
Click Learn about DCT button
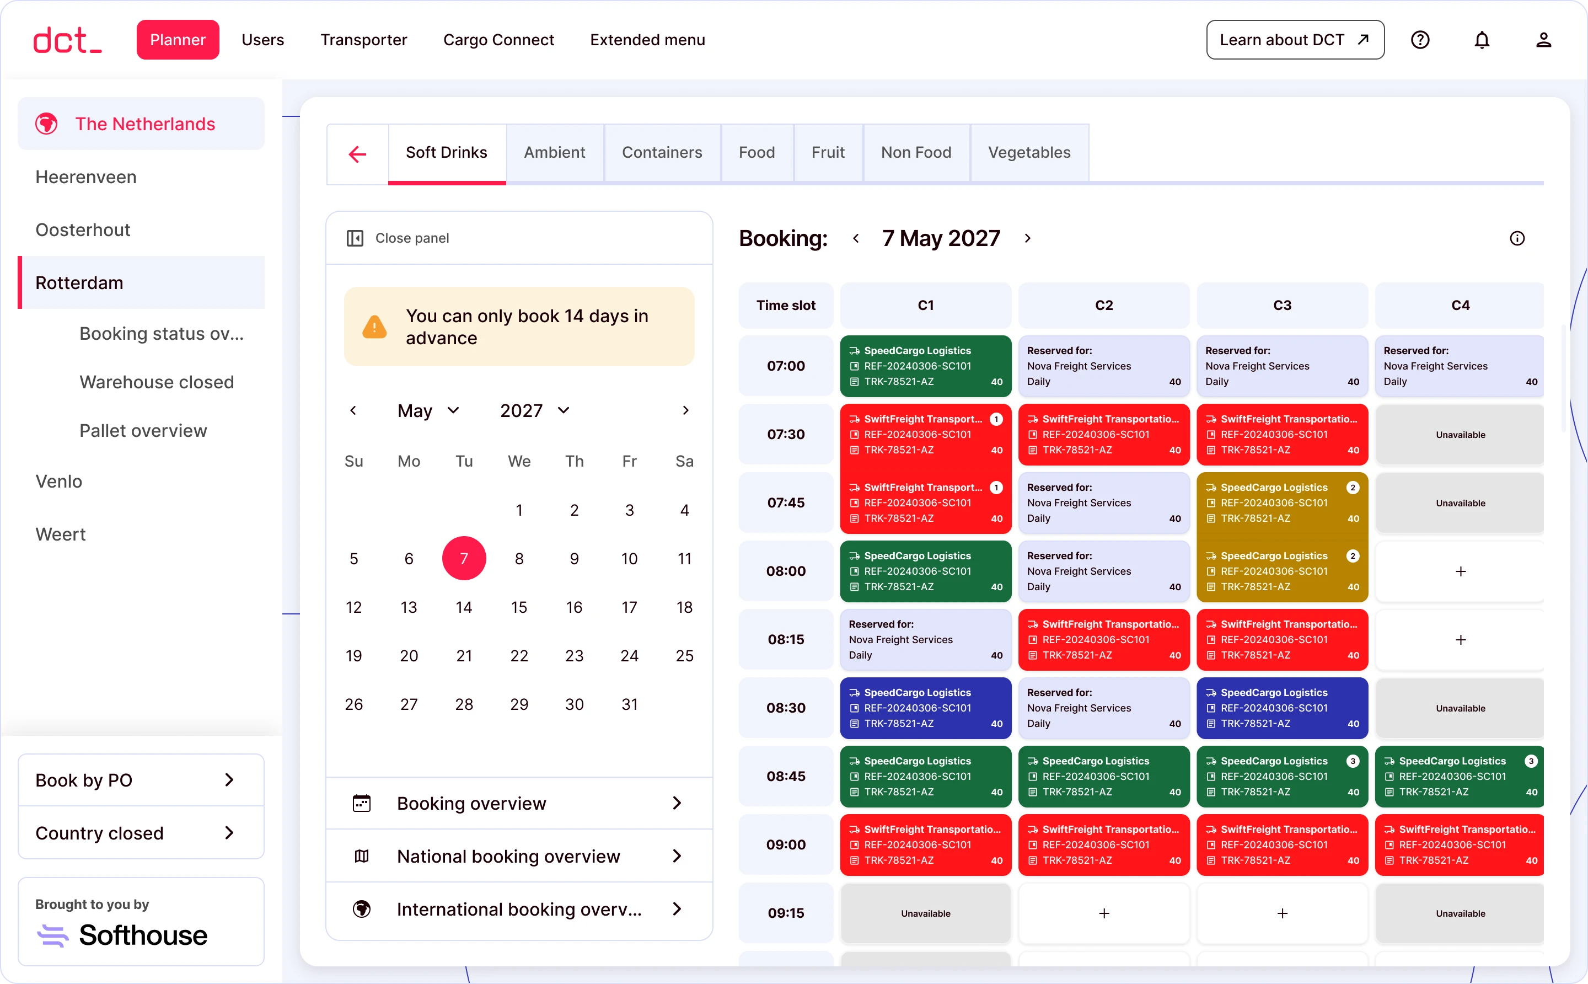point(1295,40)
